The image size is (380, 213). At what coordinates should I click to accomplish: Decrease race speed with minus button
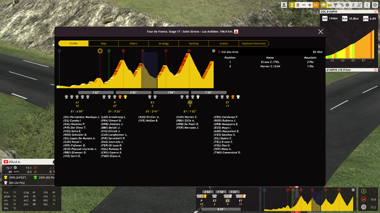[x=303, y=5]
